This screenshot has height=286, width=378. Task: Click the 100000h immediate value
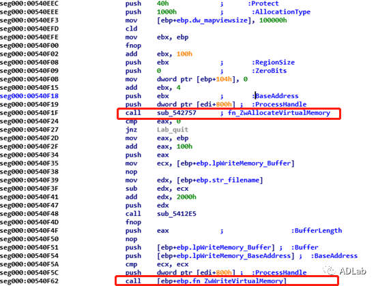273,20
